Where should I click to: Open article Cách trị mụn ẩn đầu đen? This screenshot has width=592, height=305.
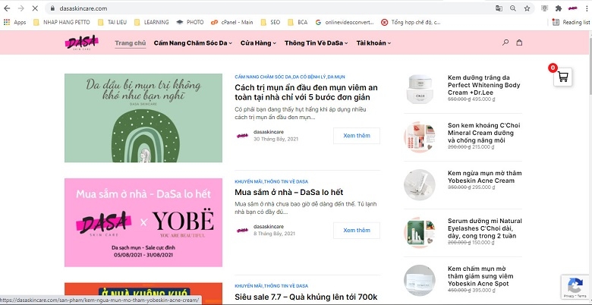coord(306,93)
